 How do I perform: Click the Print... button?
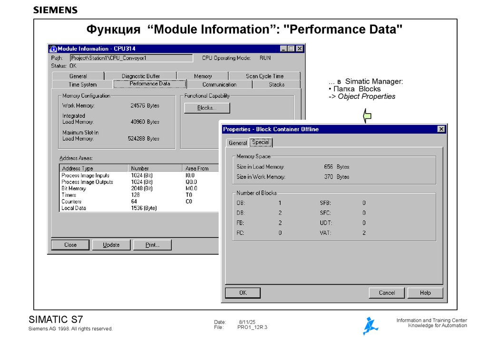coord(152,245)
